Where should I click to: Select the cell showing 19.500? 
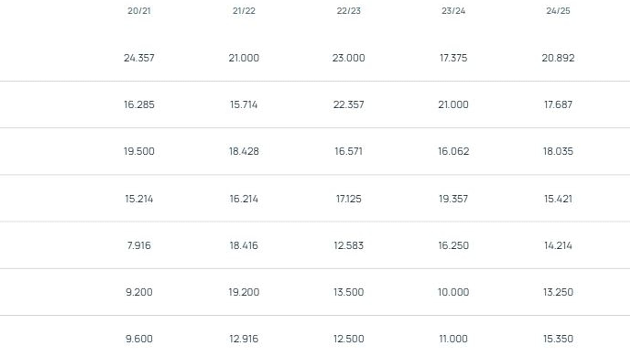[139, 151]
